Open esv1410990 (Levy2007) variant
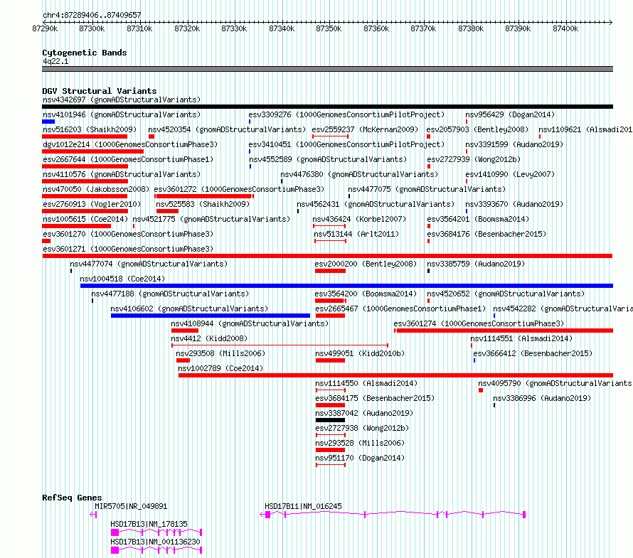Viewport: 633px width, 558px height. tap(510, 174)
